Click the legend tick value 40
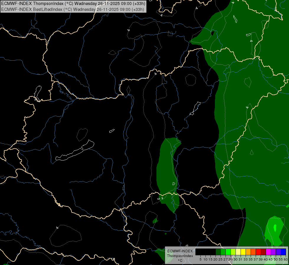The width and height of the screenshot is (289, 265). [x=266, y=259]
